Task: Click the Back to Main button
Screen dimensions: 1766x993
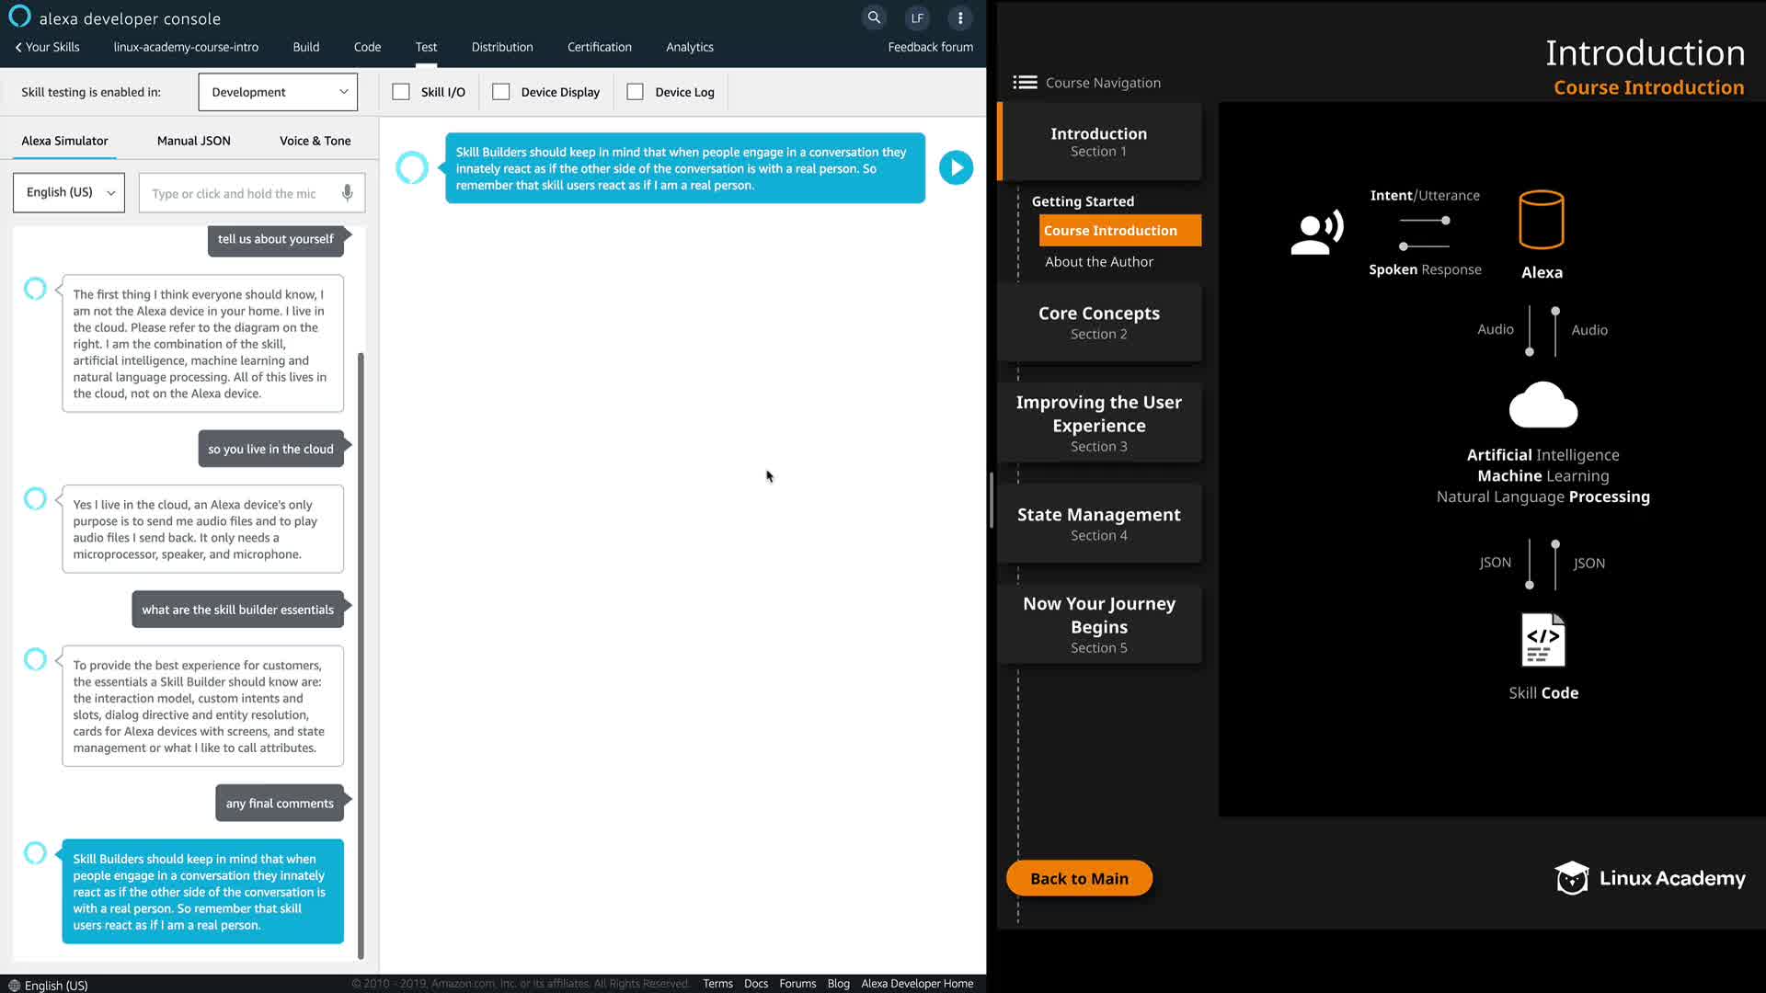Action: [1079, 878]
